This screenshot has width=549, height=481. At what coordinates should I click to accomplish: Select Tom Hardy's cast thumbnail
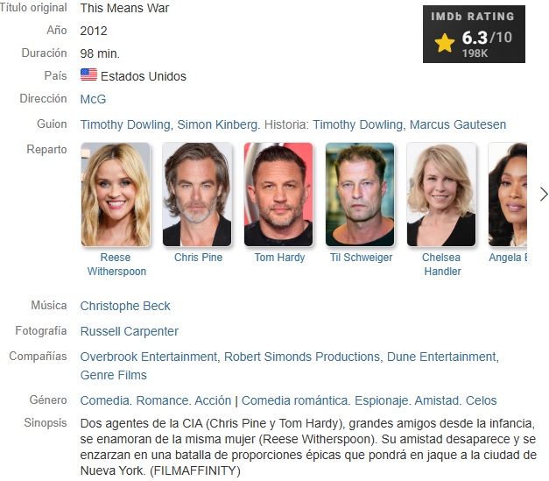click(278, 195)
